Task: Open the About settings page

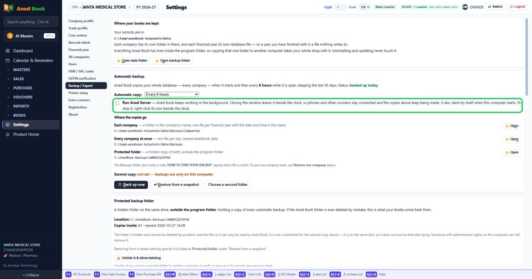Action: (x=86, y=114)
